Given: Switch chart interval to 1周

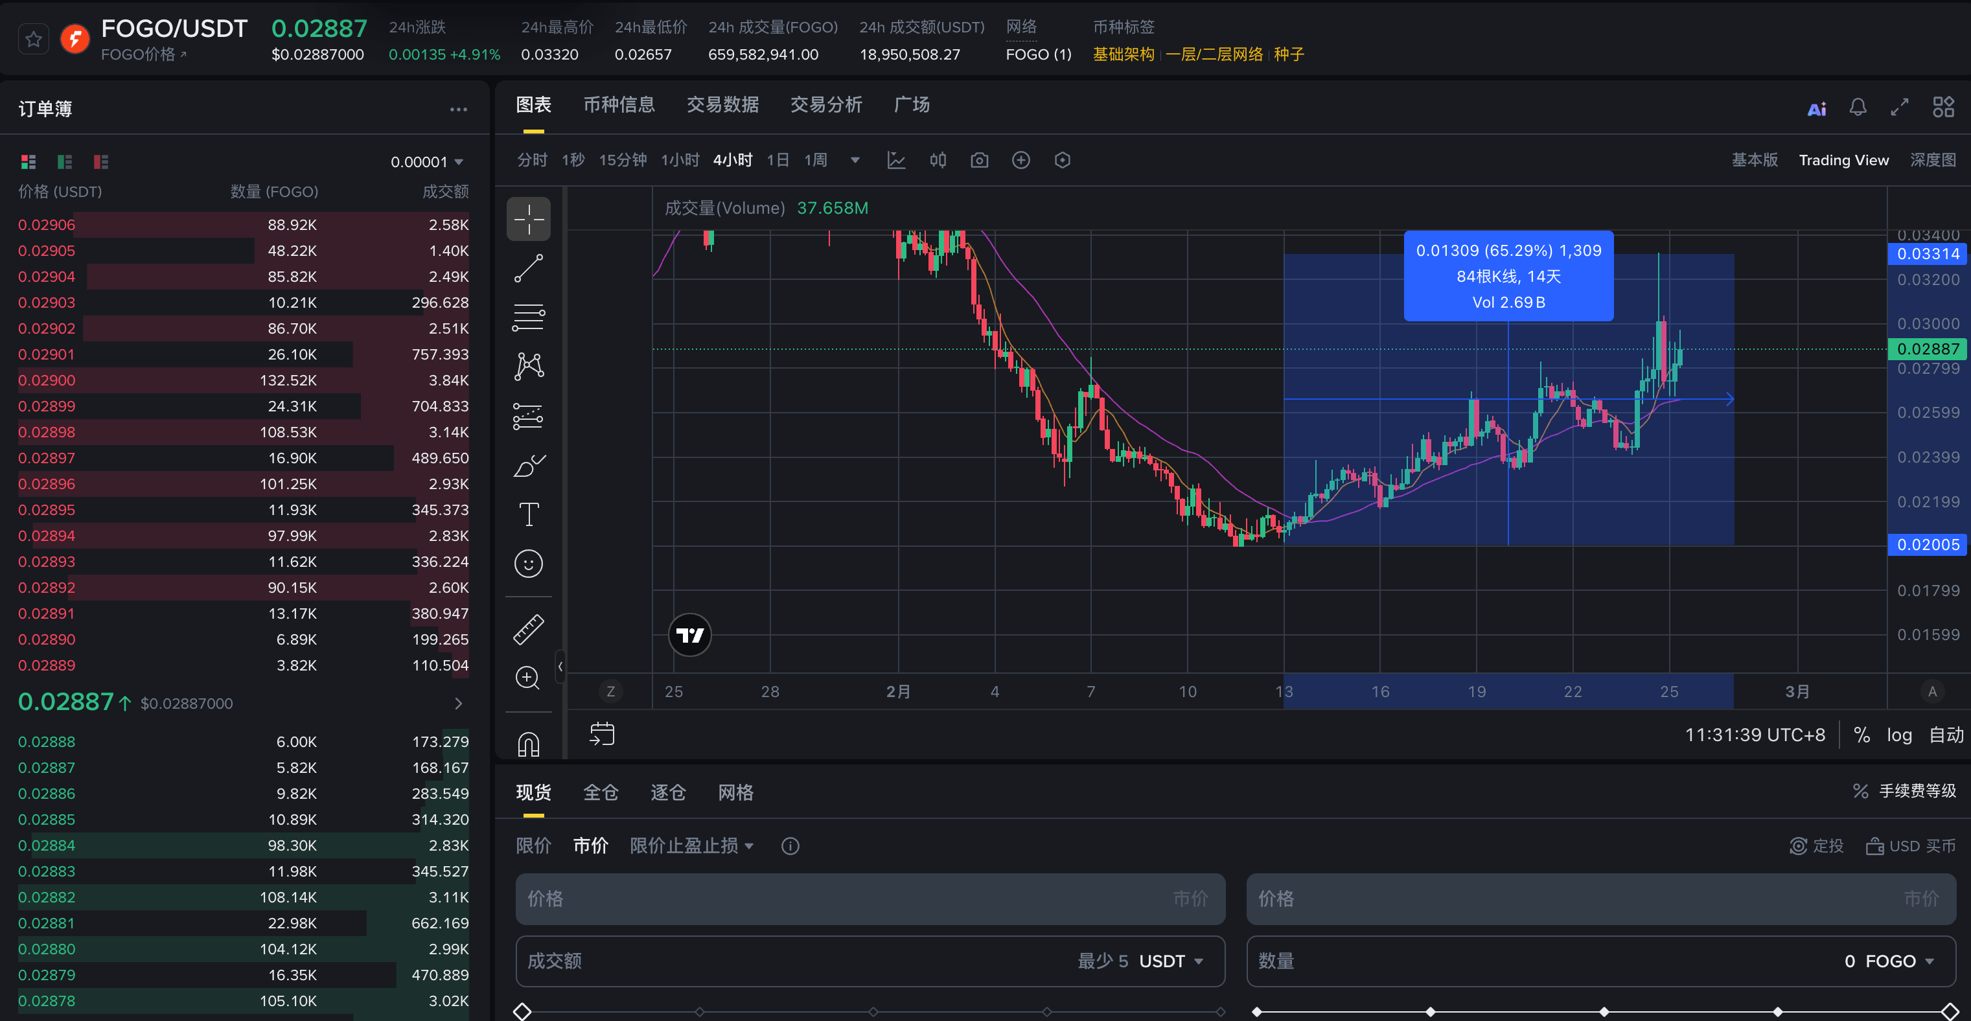Looking at the screenshot, I should click(816, 161).
